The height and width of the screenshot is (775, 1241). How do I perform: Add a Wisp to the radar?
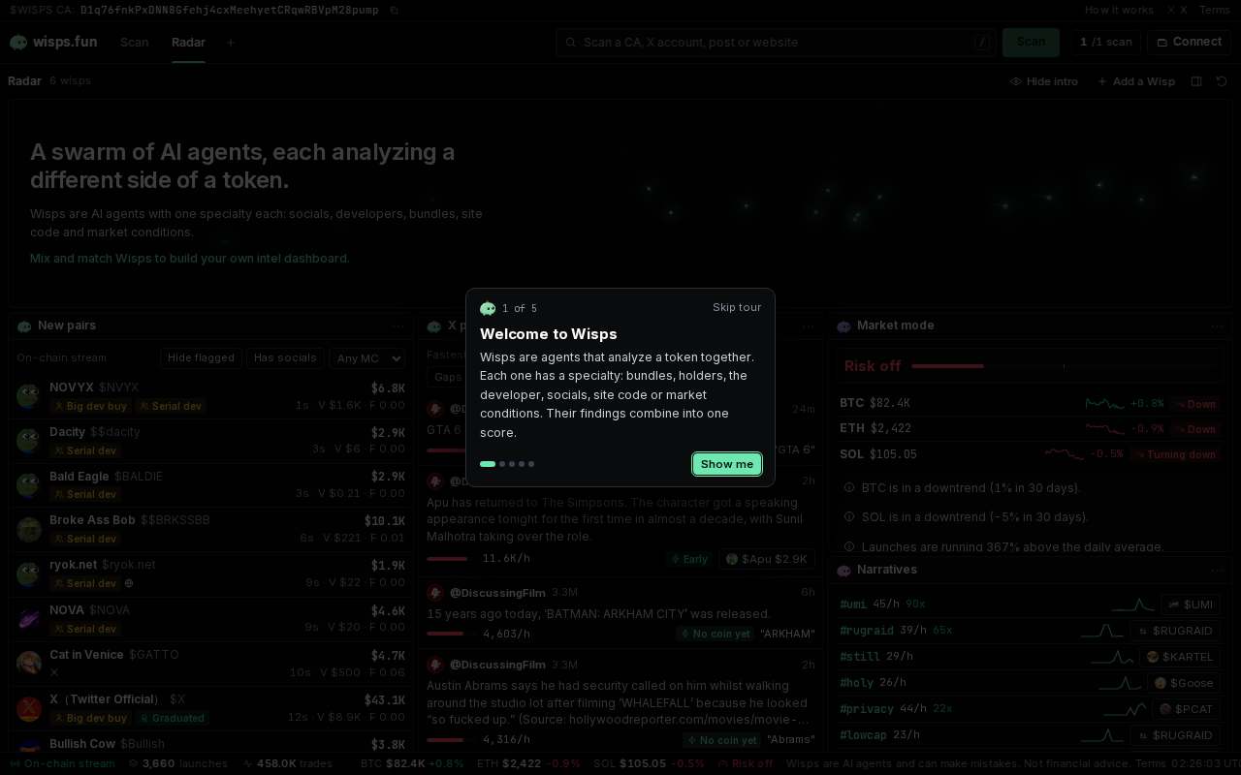click(x=1136, y=81)
